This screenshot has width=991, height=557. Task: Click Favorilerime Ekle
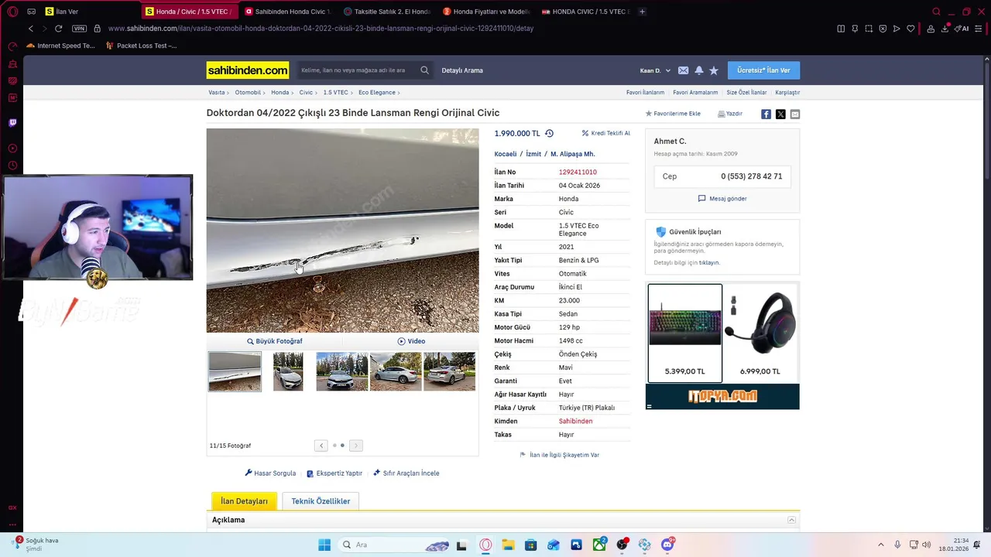pos(673,114)
